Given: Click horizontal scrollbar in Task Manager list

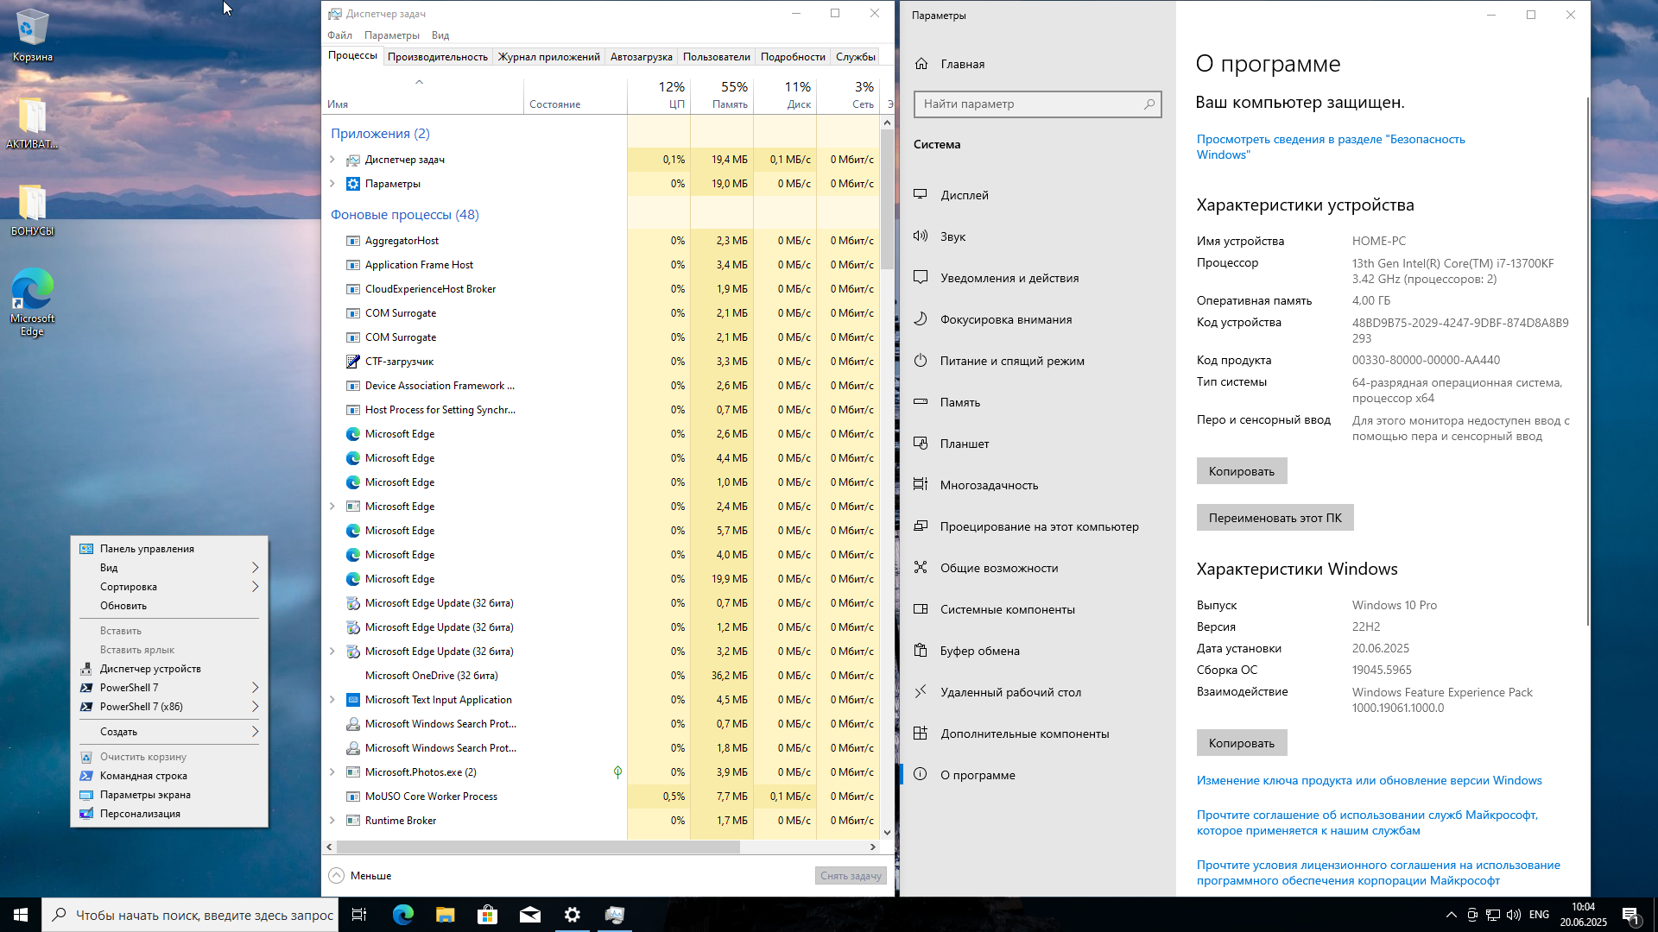Looking at the screenshot, I should point(538,847).
